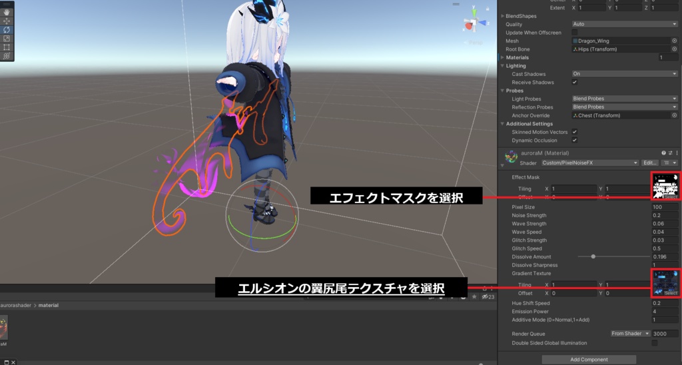682x365 pixels.
Task: Click the Additive Mode value field
Action: click(x=665, y=320)
